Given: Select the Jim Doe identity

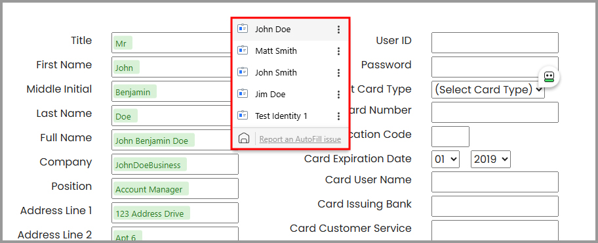Looking at the screenshot, I should point(290,95).
